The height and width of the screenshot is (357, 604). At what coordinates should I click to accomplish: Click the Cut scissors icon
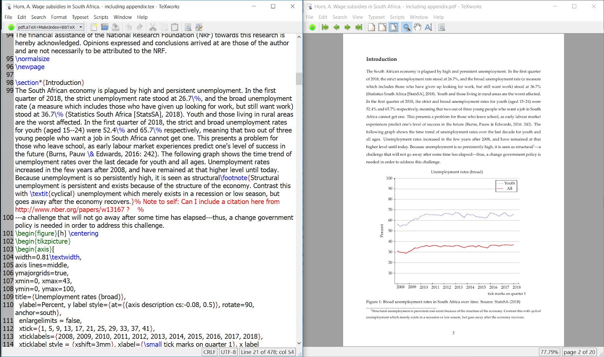pos(153,27)
